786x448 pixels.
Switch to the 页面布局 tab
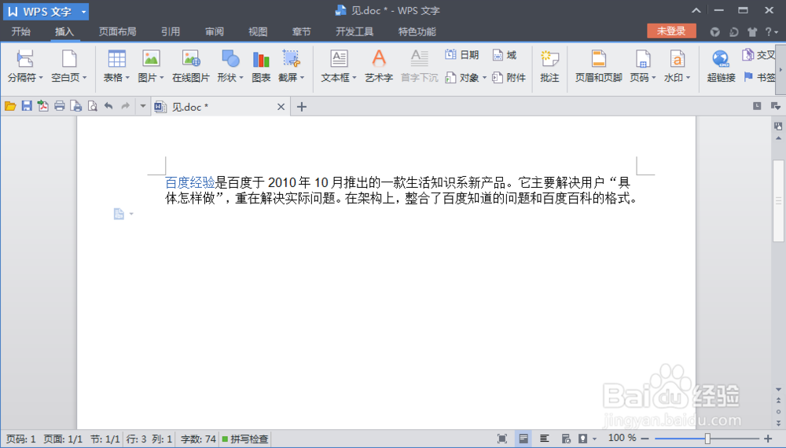click(x=117, y=31)
